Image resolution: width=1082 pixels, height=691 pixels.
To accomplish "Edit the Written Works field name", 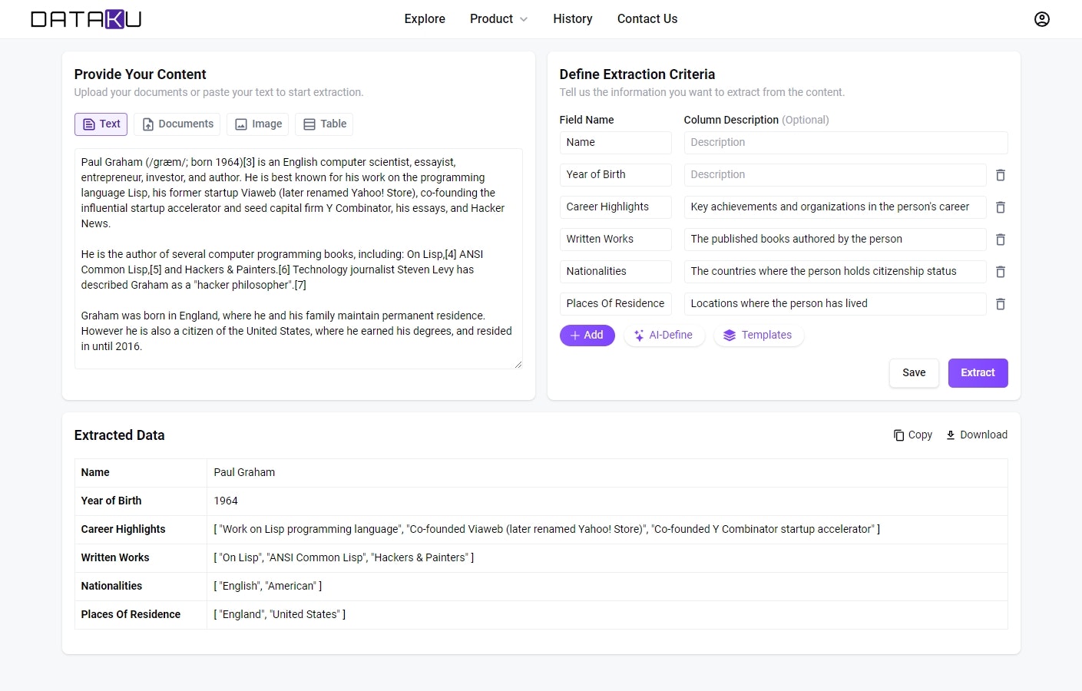I will click(615, 240).
